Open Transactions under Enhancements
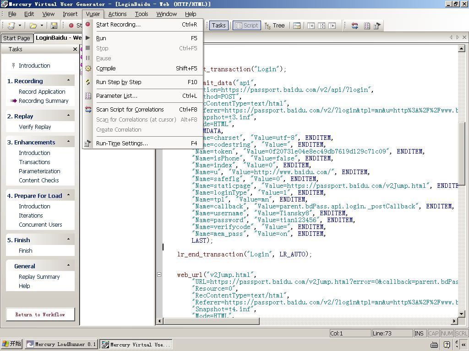The image size is (469, 351). (35, 162)
